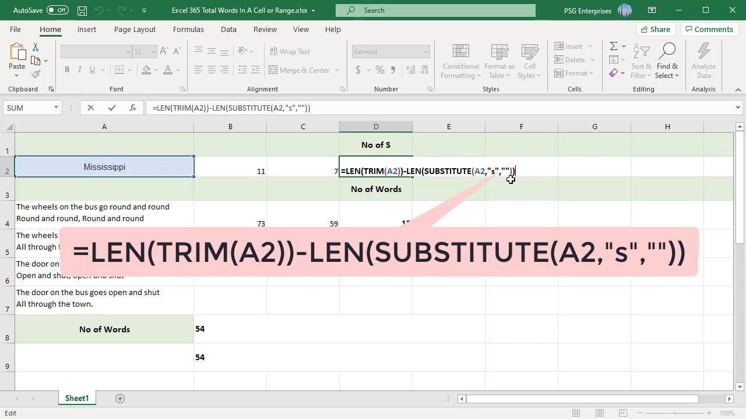Switch to the Insert tab
The image size is (746, 419).
coord(87,29)
